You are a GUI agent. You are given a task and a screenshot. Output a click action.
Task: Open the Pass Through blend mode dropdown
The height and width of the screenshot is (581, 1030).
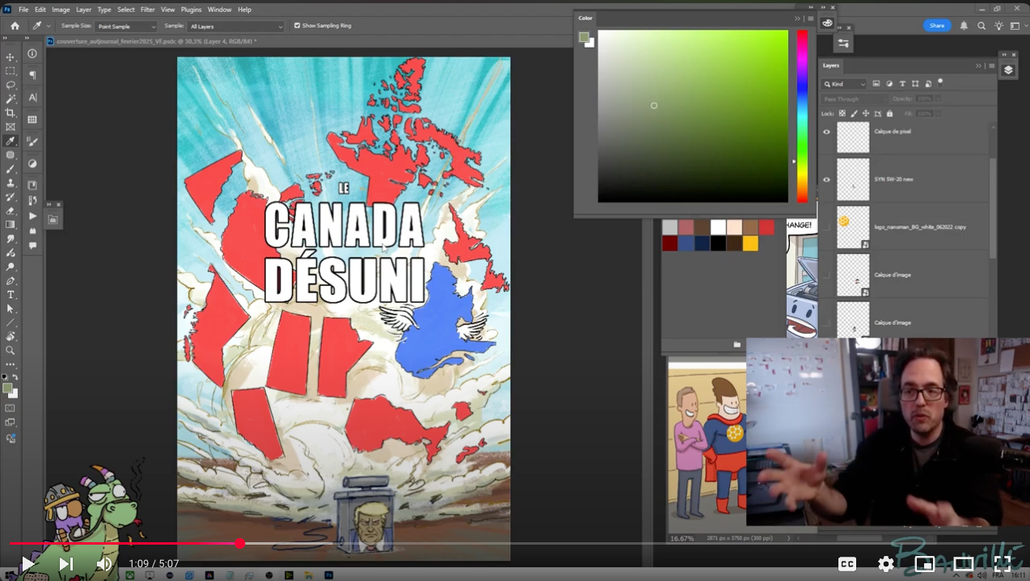(x=854, y=99)
